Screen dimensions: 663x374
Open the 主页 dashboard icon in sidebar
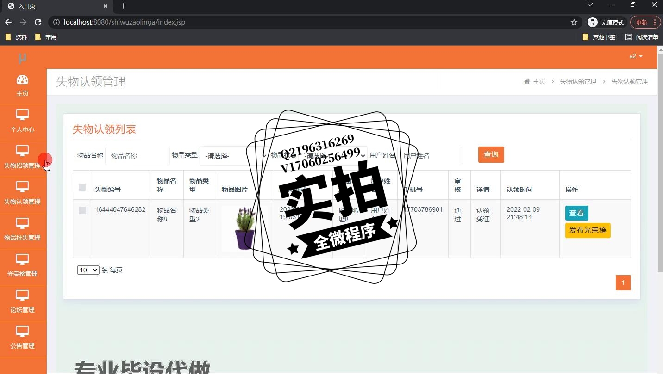coord(22,80)
